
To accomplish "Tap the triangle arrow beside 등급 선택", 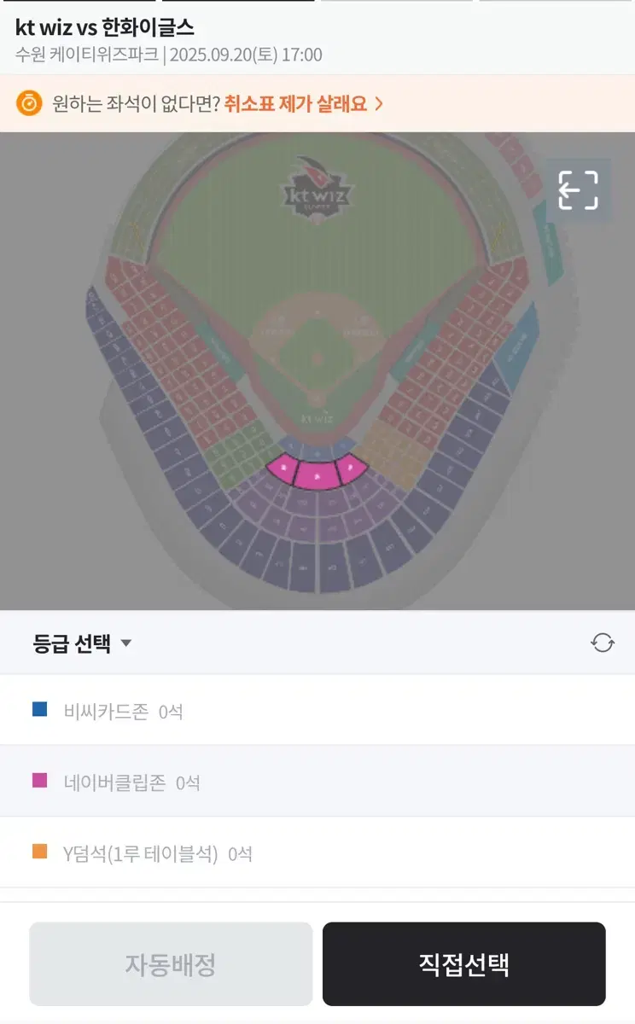I will click(x=125, y=643).
